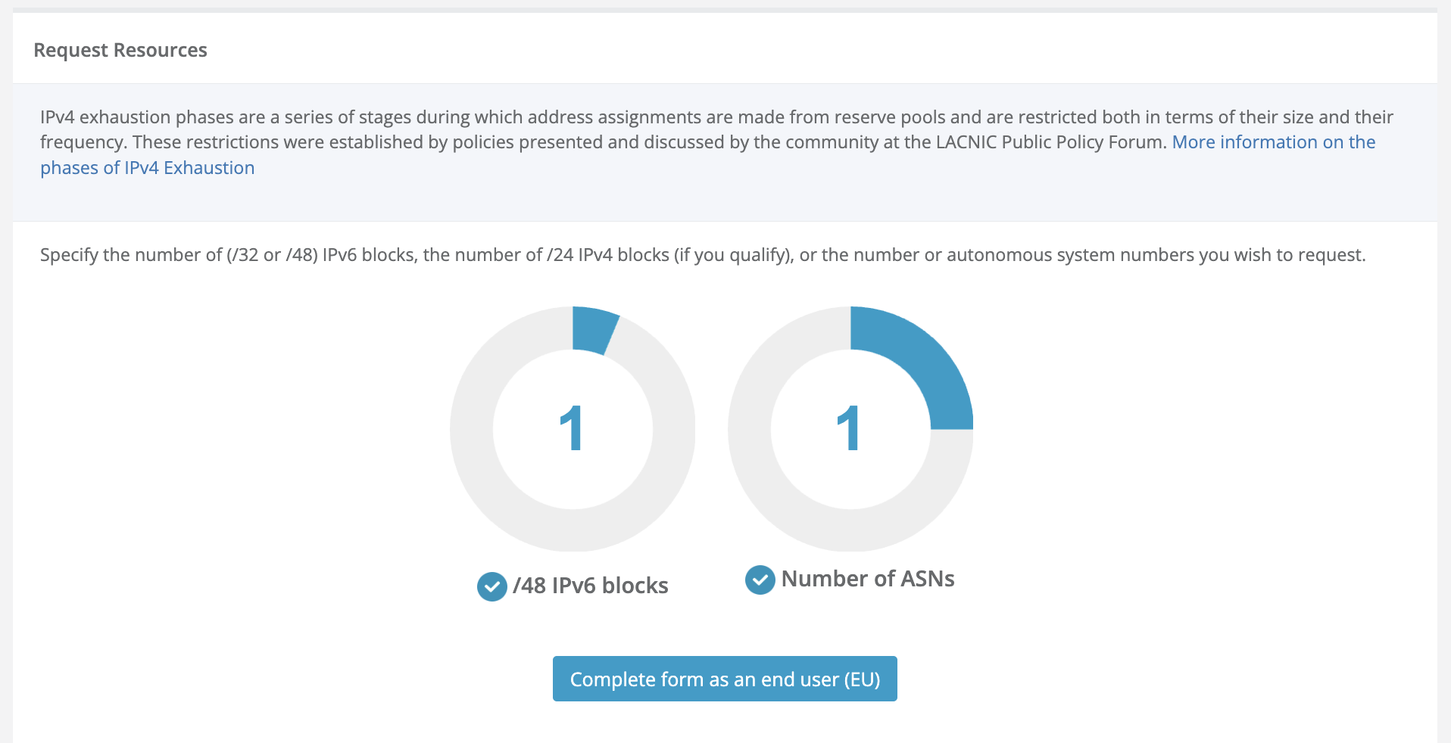
Task: Click the "Specify the number of" instruction text
Action: point(130,255)
